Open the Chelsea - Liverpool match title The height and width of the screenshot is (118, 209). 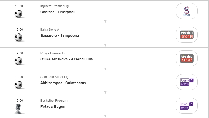tap(57, 12)
